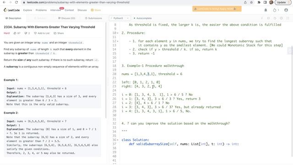The height and width of the screenshot is (165, 293).
Task: Click the browser forward arrow
Action: (x=10, y=2)
